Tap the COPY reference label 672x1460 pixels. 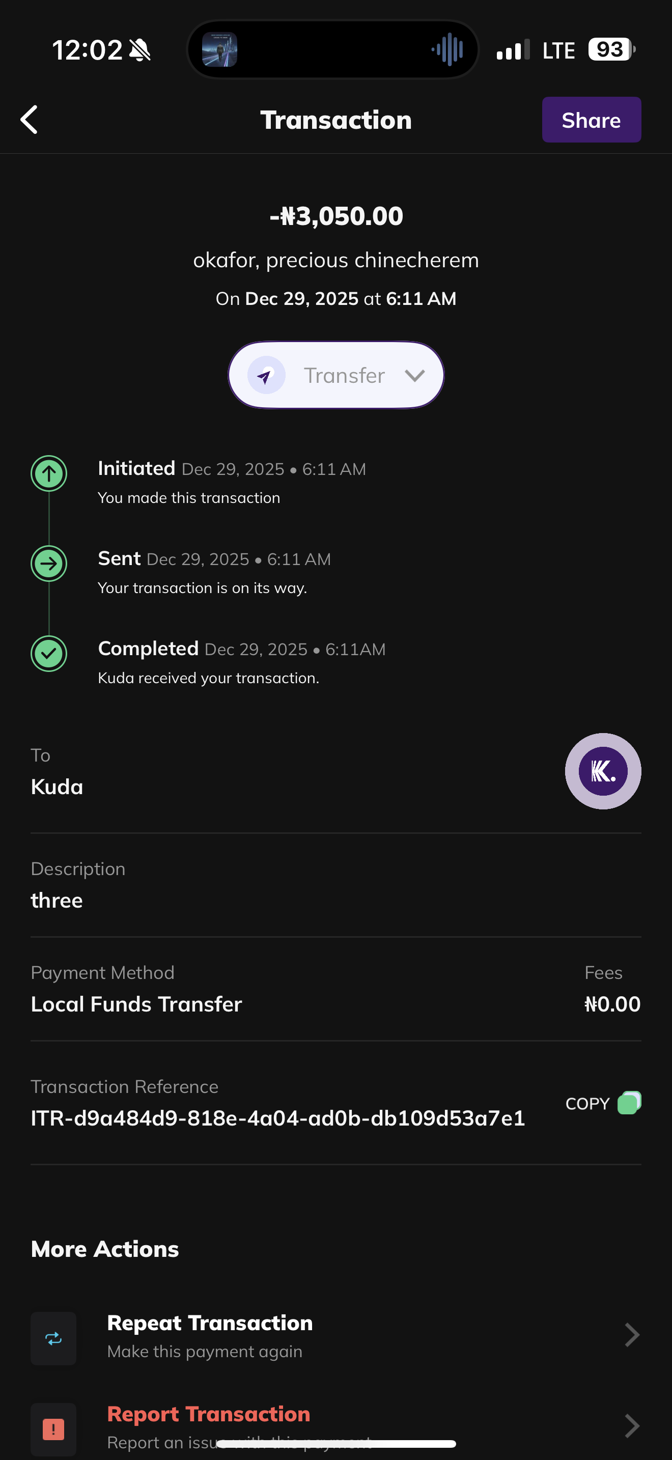[x=587, y=1104]
